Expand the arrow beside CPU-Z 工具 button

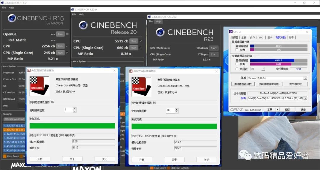click(x=277, y=109)
